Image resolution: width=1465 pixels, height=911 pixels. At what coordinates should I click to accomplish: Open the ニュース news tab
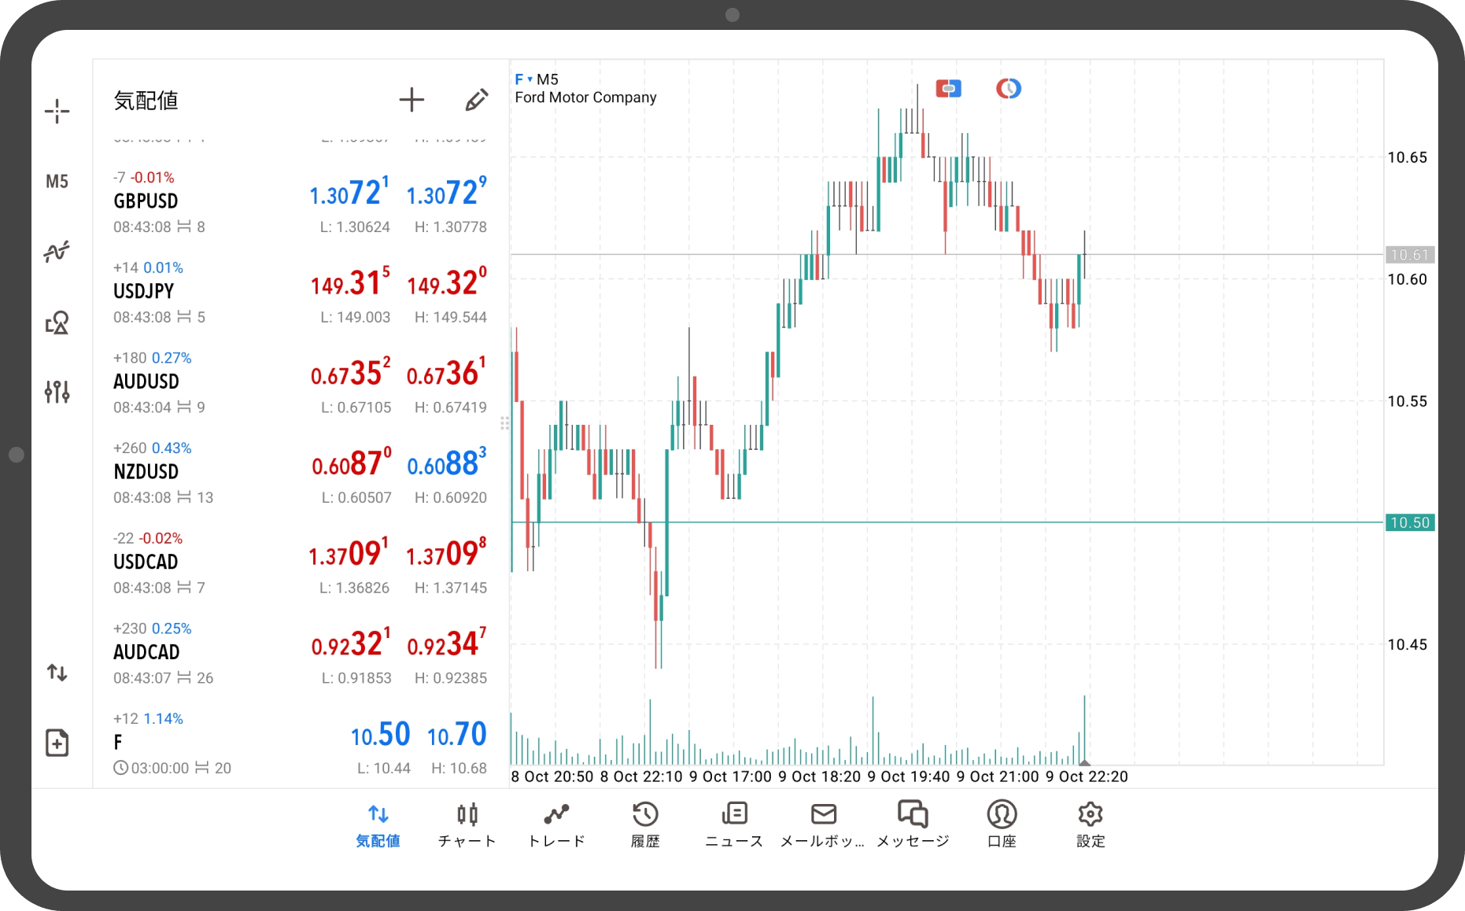click(x=734, y=825)
